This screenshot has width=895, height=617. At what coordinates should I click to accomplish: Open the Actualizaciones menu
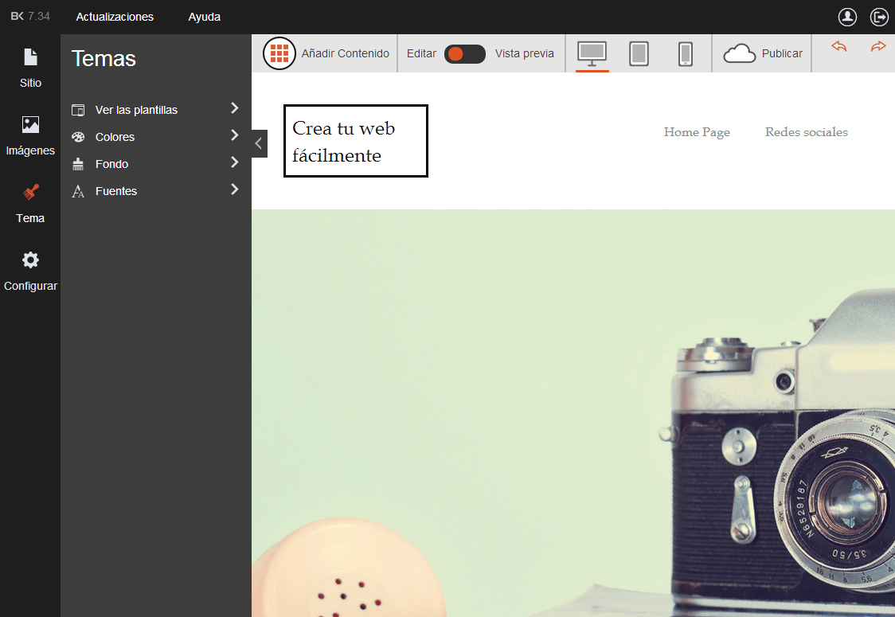click(x=115, y=17)
